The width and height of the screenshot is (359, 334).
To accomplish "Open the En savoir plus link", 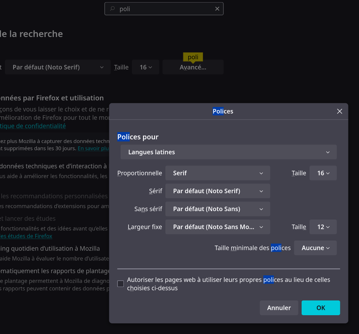I will point(93,148).
